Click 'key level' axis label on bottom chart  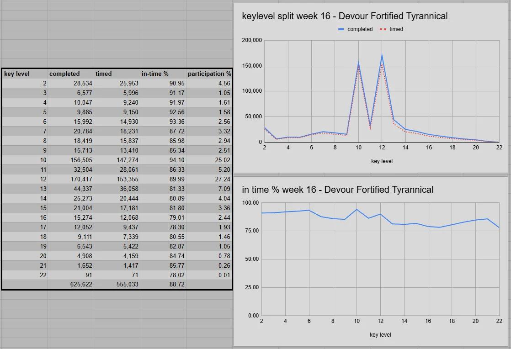[380, 335]
